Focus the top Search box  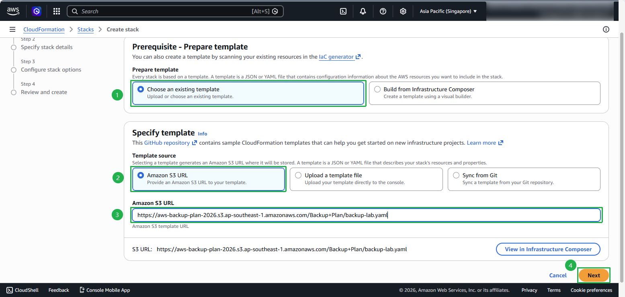point(175,11)
